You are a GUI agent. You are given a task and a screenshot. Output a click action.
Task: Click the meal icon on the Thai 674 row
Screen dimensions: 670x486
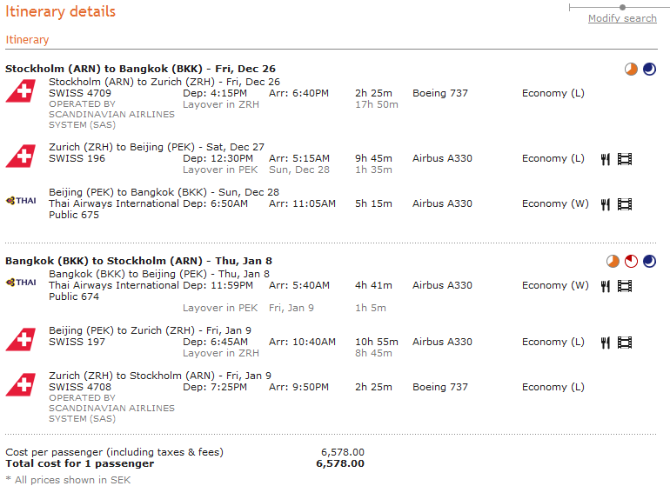click(606, 286)
